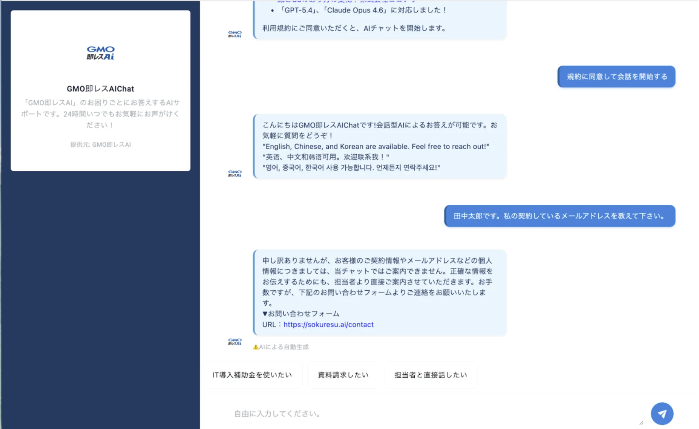This screenshot has width=699, height=429.
Task: Click the bot avatar beside the terms agreement message
Action: click(235, 34)
